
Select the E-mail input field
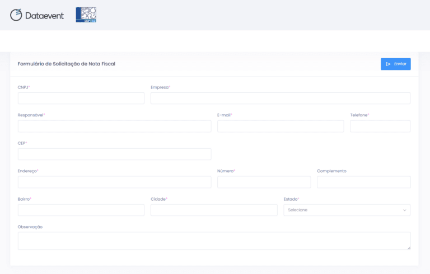coord(281,126)
